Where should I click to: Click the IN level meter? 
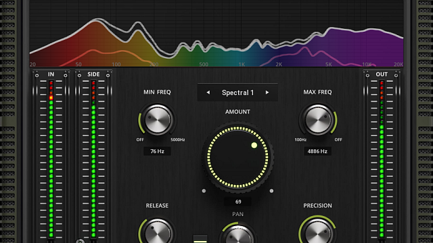point(51,159)
